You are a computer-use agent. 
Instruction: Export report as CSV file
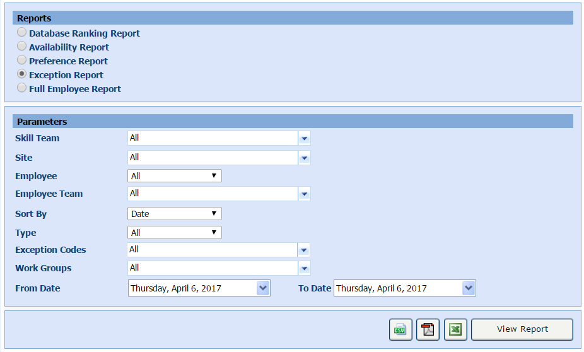400,329
